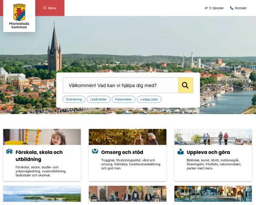The image size is (256, 205).
Task: Click the elderly women photo on Omsorg card
Action: click(128, 137)
